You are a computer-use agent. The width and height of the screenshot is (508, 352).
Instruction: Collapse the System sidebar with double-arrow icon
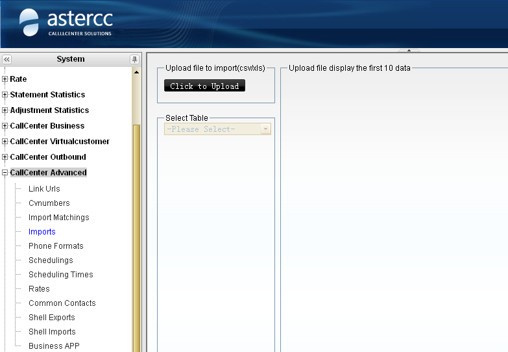pyautogui.click(x=7, y=59)
